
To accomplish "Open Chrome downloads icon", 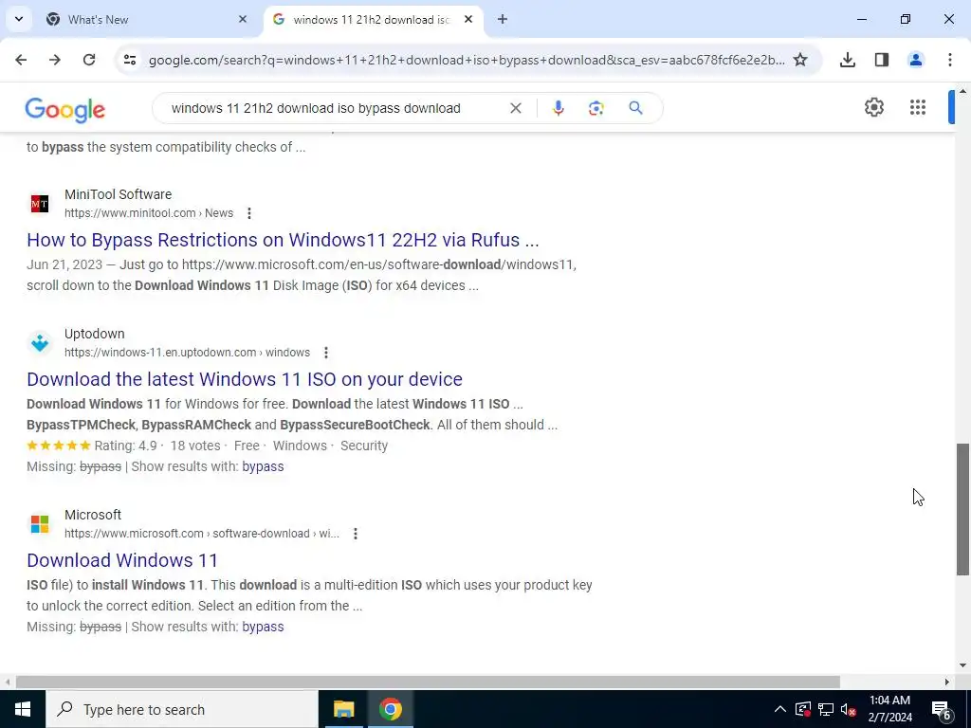I will click(847, 60).
